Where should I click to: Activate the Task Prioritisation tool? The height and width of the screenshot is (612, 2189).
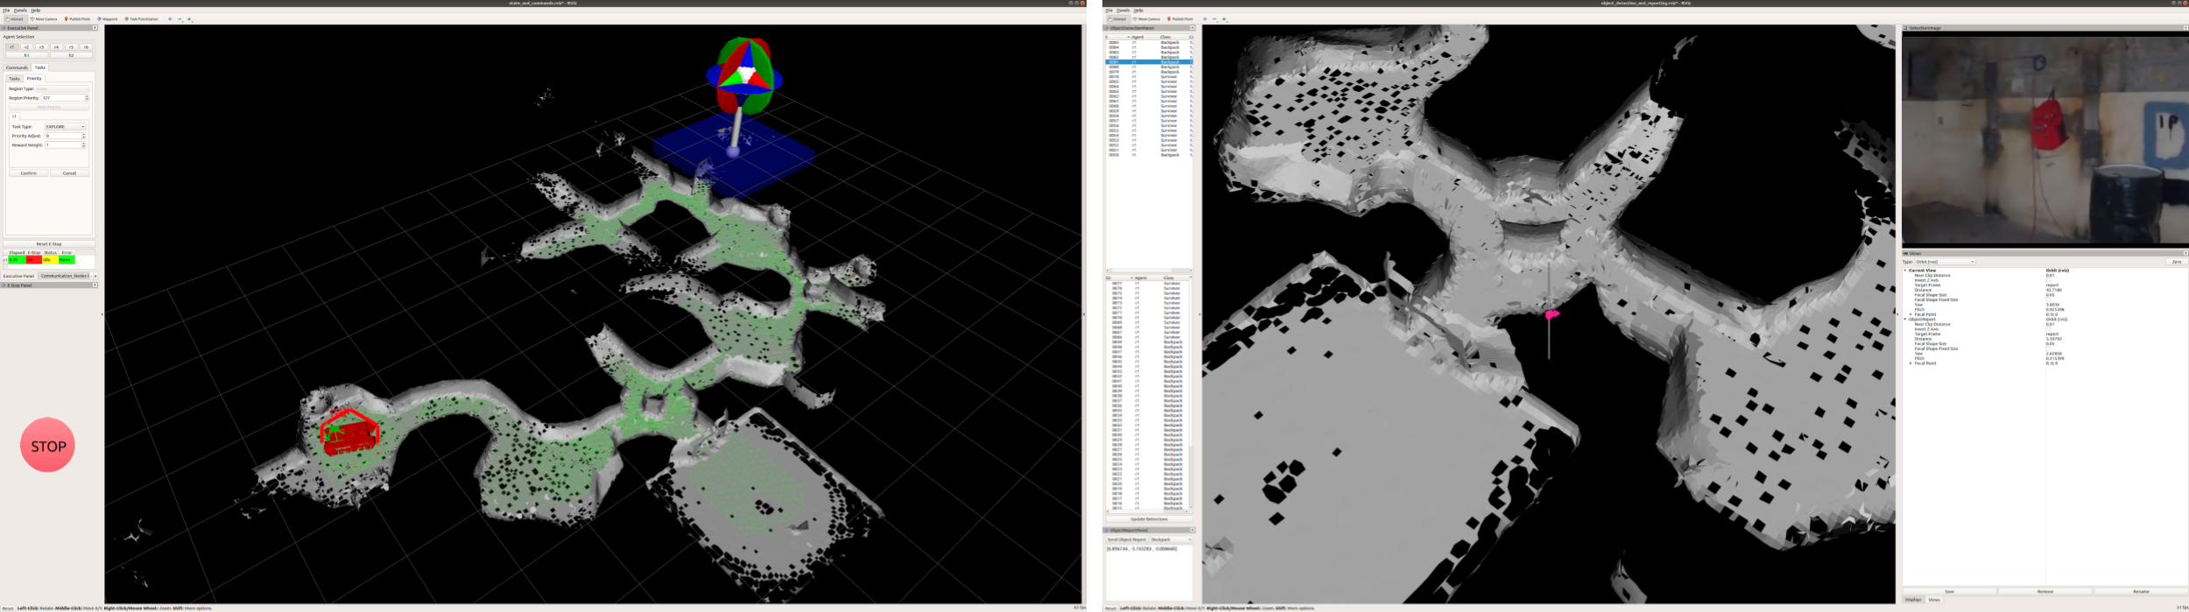pos(142,18)
